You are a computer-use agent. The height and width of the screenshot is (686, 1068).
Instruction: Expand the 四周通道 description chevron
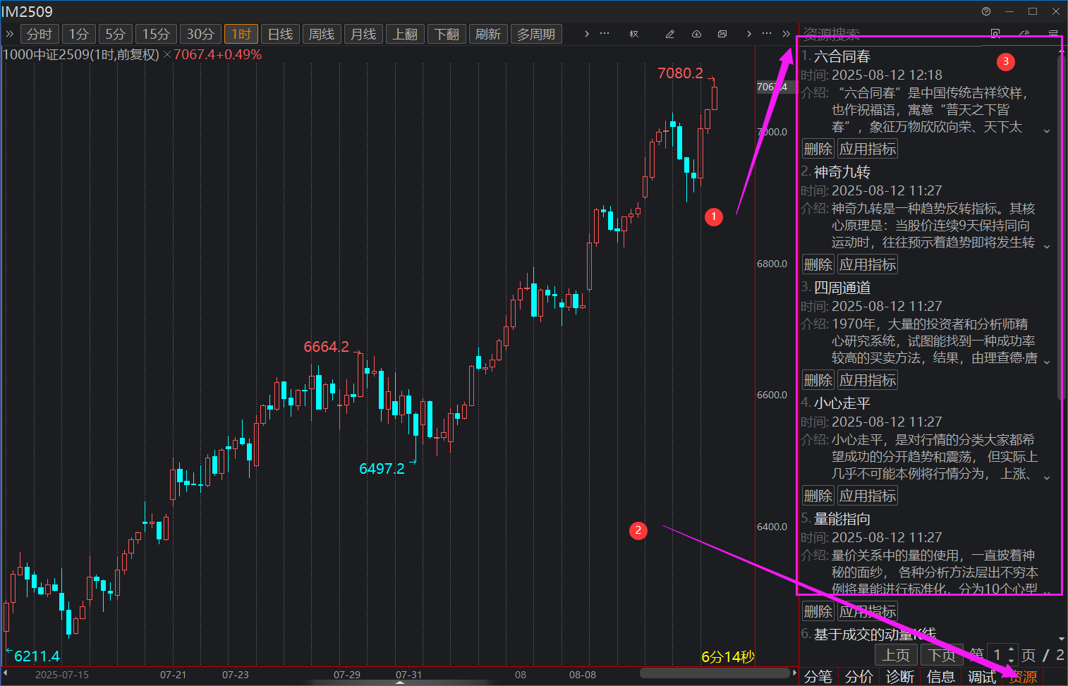point(1047,362)
